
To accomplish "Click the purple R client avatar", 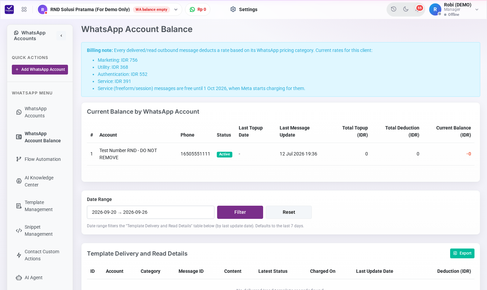I will [42, 9].
